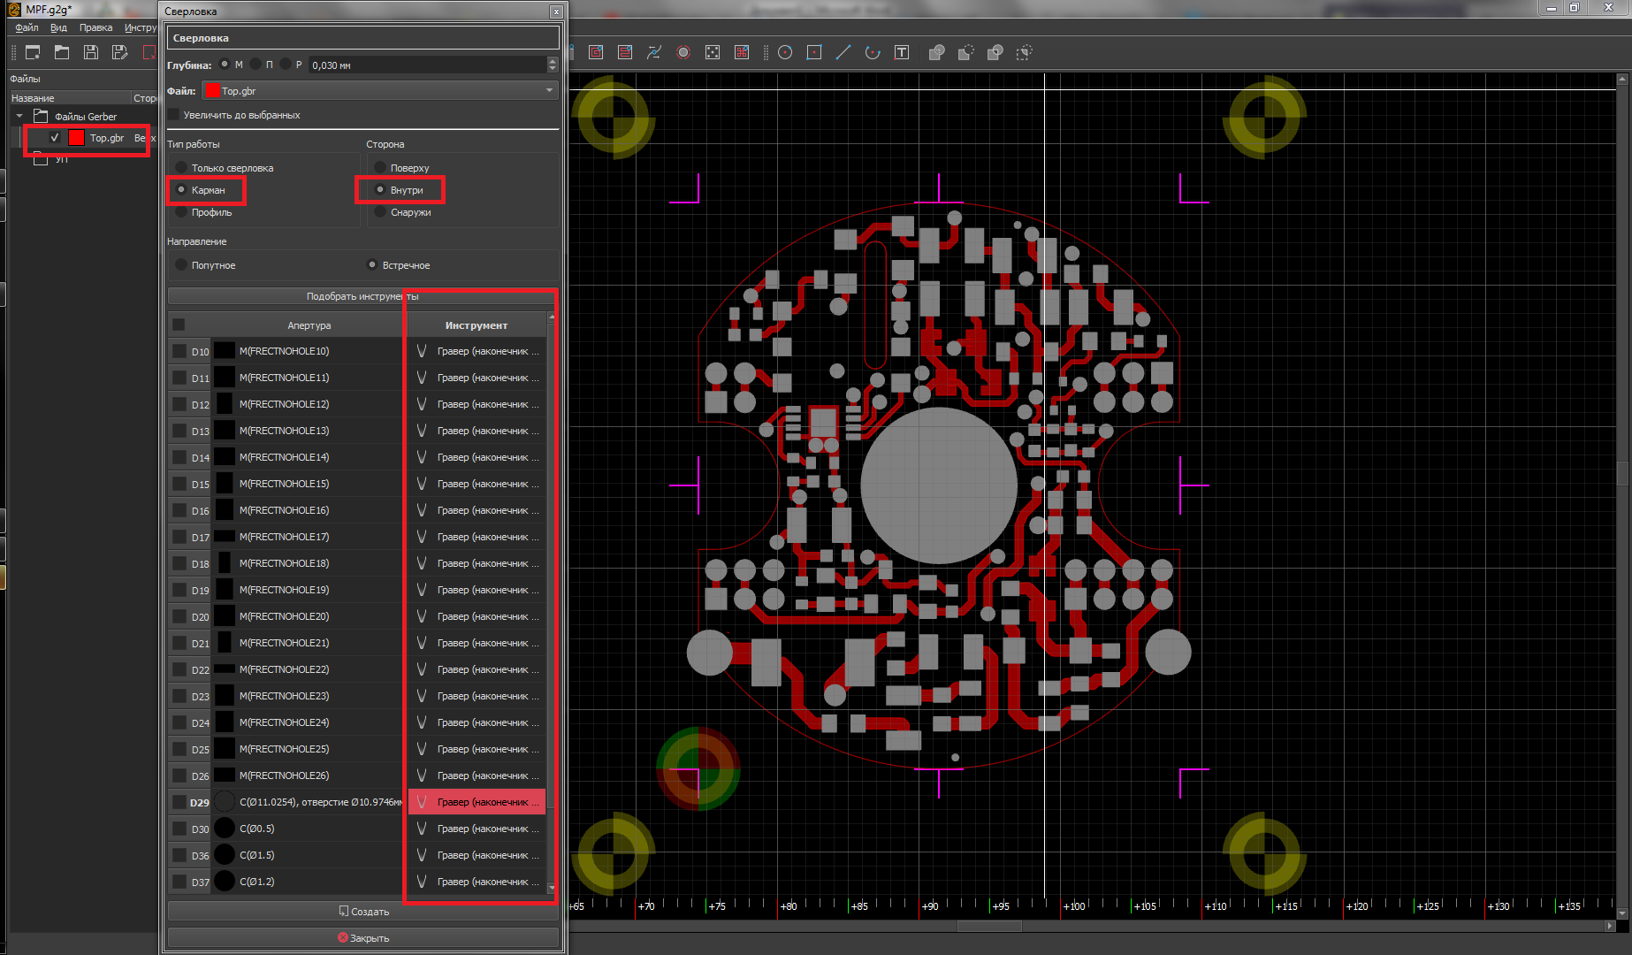1632x955 pixels.
Task: Click the round aperture swatch for D36
Action: [225, 855]
